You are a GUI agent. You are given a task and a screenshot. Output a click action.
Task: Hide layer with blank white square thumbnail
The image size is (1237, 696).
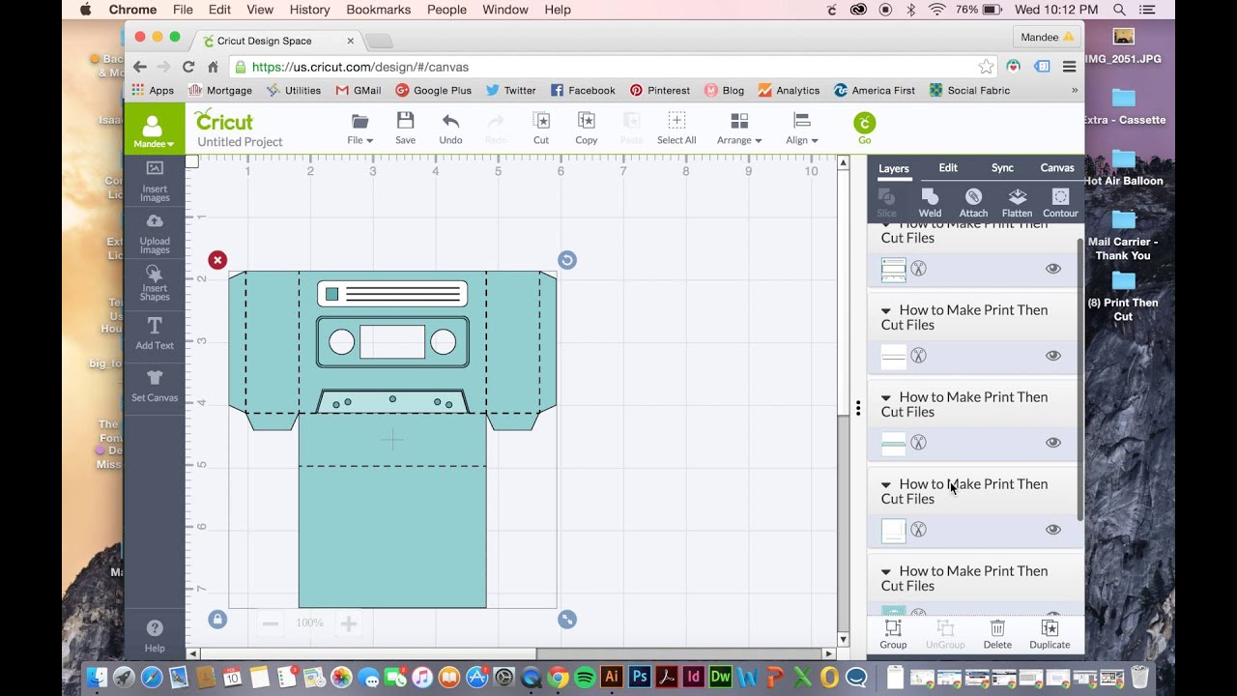tap(1053, 530)
